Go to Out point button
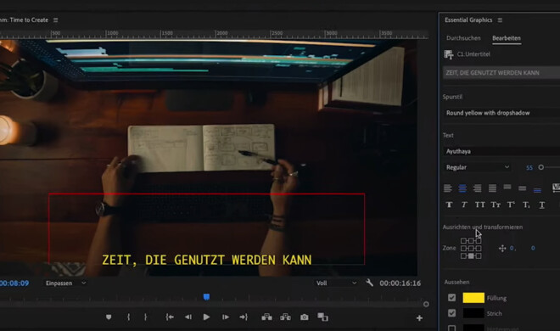 (x=244, y=317)
